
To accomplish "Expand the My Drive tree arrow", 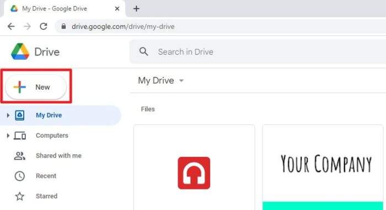I will pyautogui.click(x=8, y=116).
